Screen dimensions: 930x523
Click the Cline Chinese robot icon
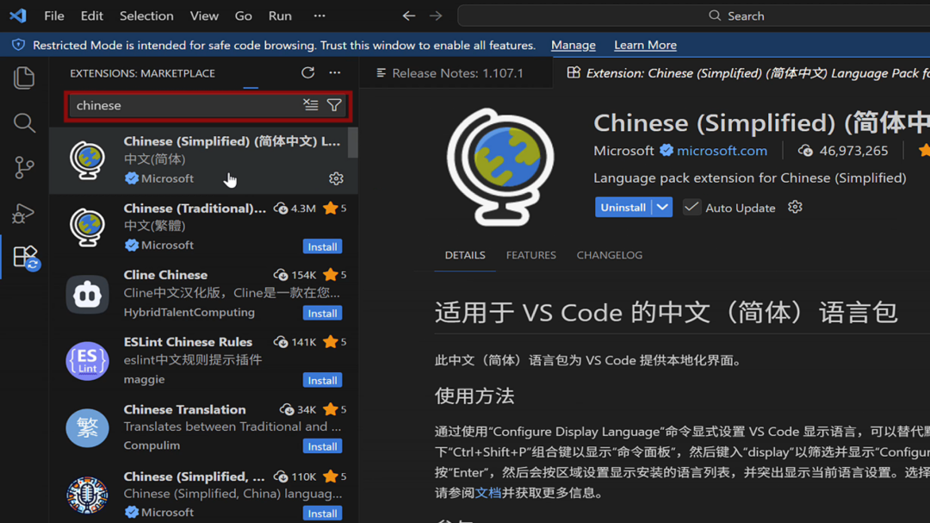(87, 295)
